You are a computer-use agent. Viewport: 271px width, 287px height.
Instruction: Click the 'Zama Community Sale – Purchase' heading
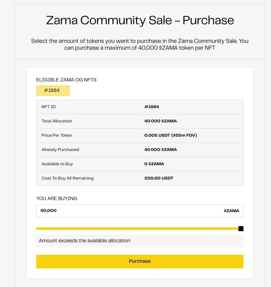(140, 20)
